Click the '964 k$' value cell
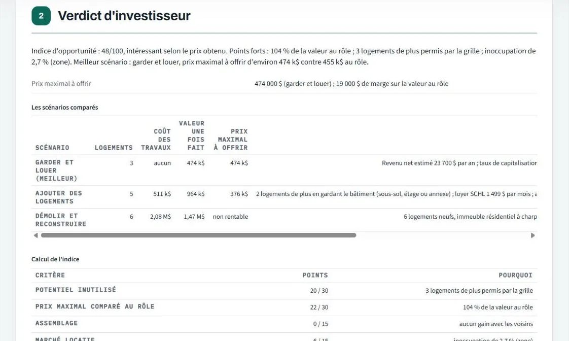Image resolution: width=569 pixels, height=341 pixels. click(x=196, y=194)
